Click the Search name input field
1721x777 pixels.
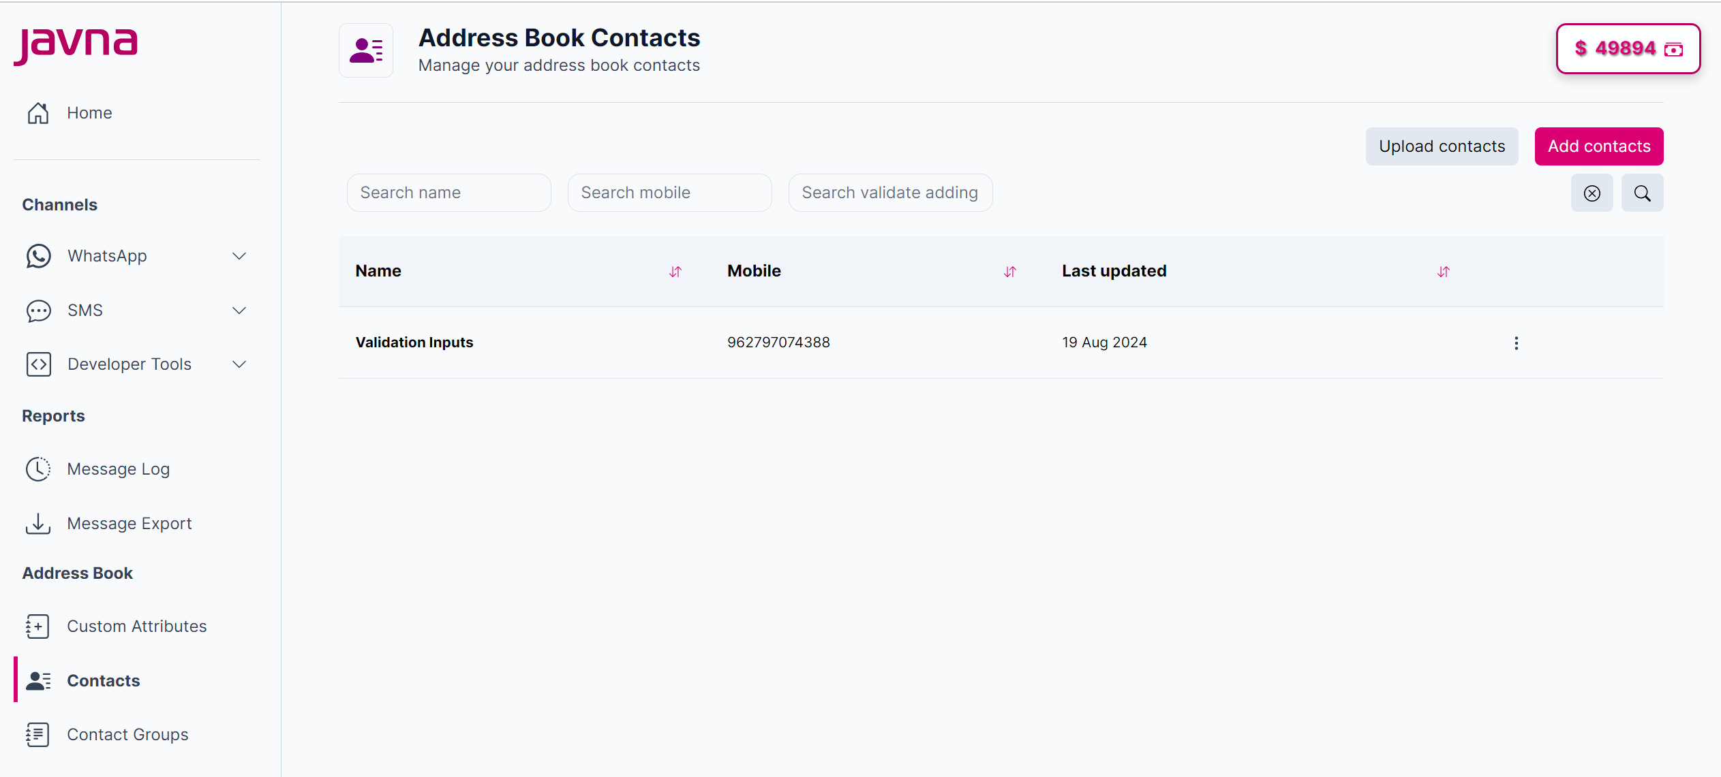pos(448,193)
